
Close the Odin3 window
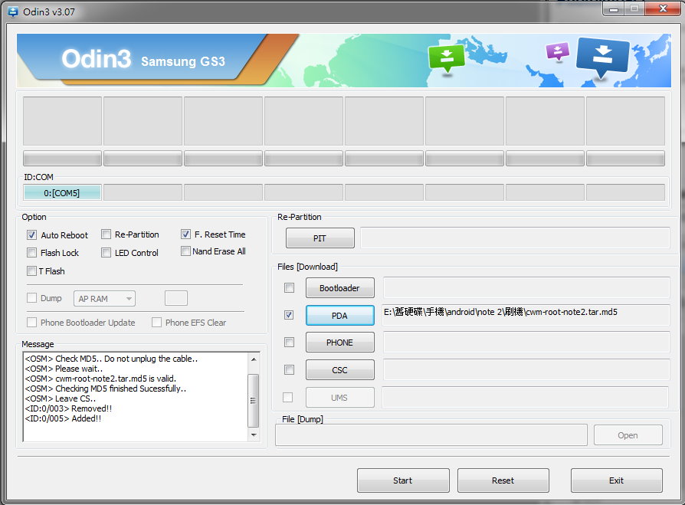(663, 8)
